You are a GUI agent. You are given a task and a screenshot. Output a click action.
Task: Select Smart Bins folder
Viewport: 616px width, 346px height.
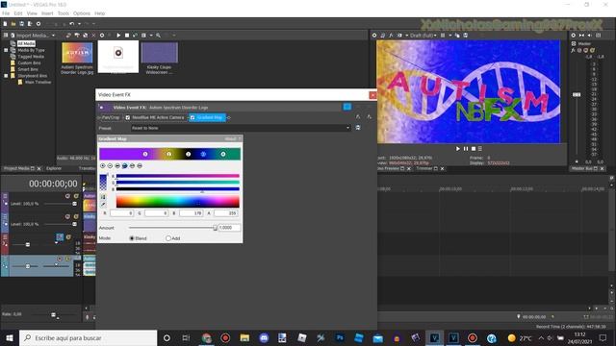pos(28,69)
